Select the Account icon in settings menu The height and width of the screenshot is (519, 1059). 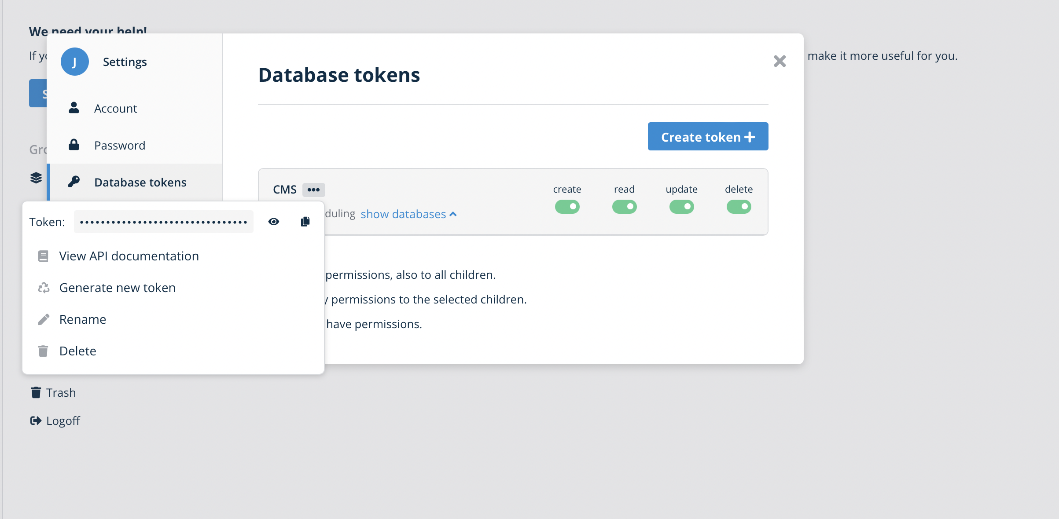tap(74, 108)
